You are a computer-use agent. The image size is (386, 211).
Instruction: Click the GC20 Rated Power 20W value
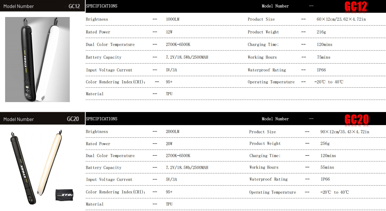(x=169, y=144)
